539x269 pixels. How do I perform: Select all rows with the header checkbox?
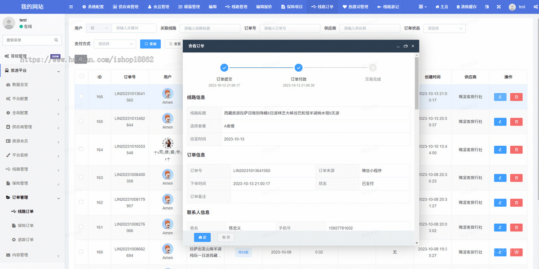point(81,77)
